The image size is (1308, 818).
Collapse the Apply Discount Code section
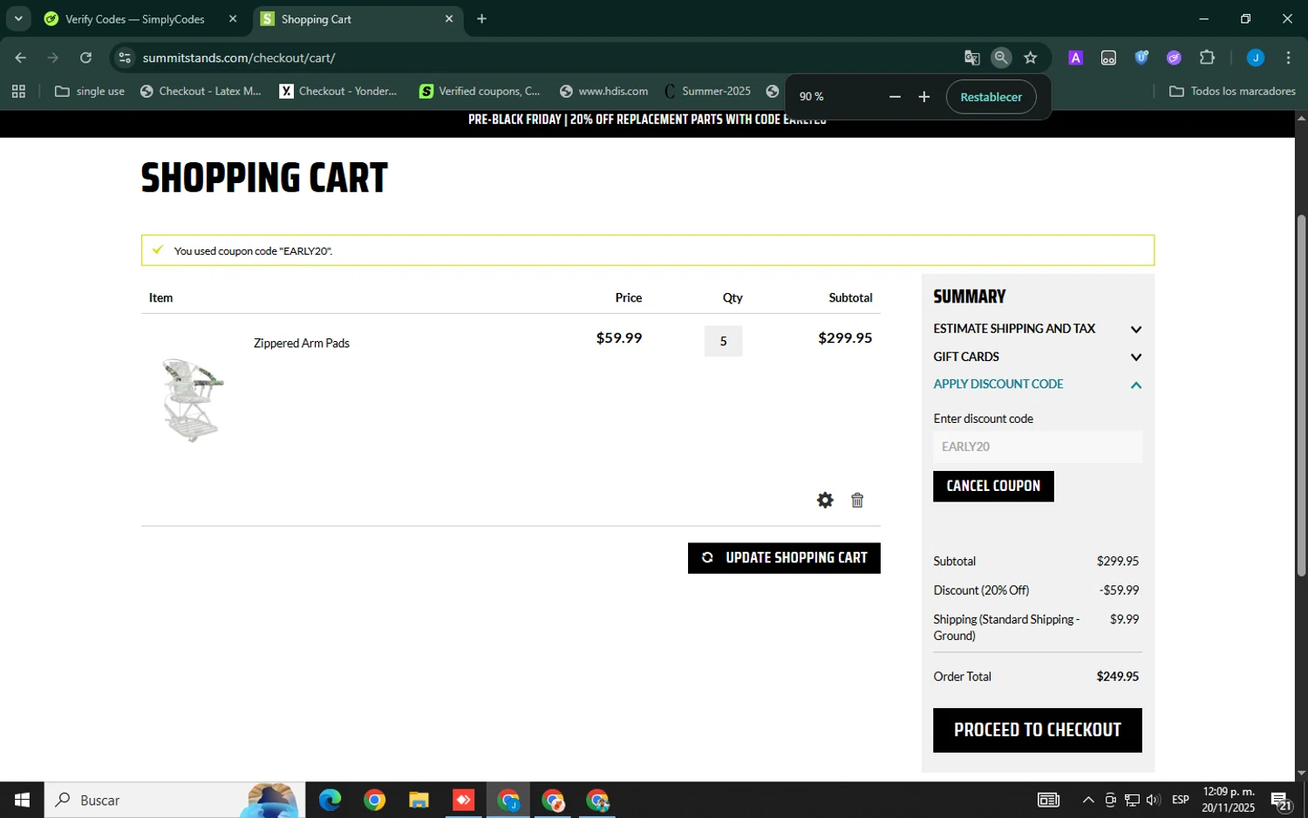coord(1037,385)
